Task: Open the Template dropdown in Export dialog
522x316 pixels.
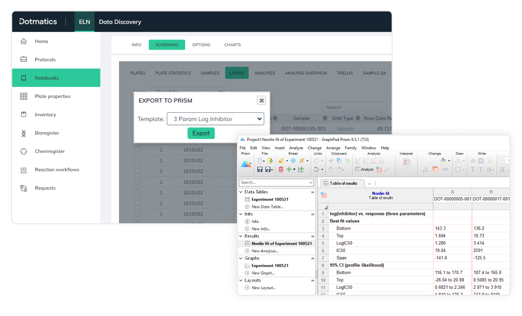Action: click(215, 119)
